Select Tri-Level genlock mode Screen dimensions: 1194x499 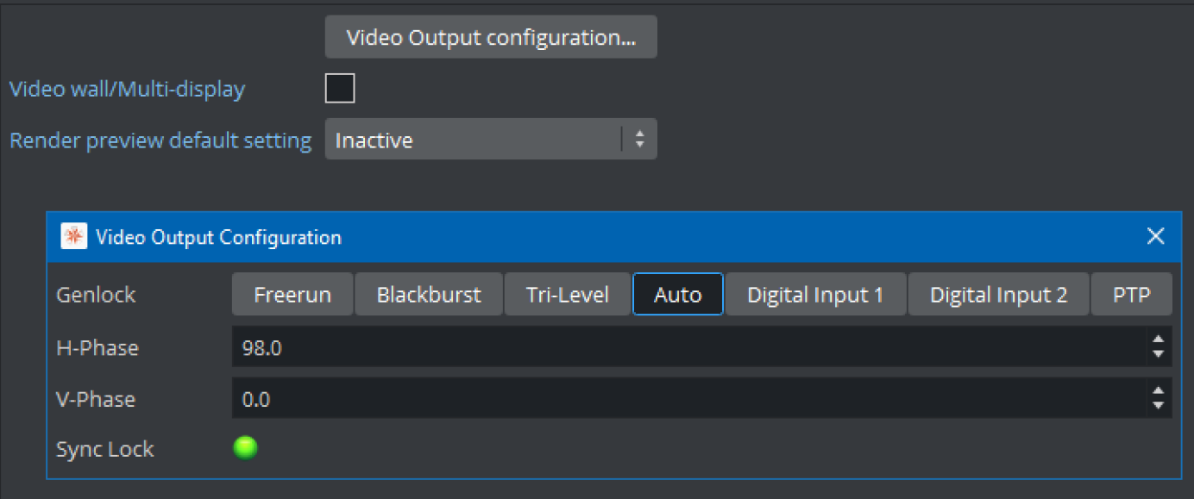[x=568, y=295]
